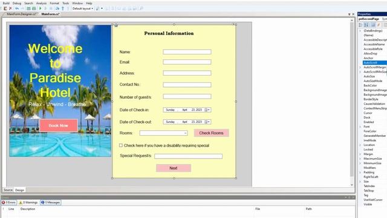Sort properties alphabetically in Properties panel
Image resolution: width=387 pixels, height=218 pixels.
click(x=366, y=25)
